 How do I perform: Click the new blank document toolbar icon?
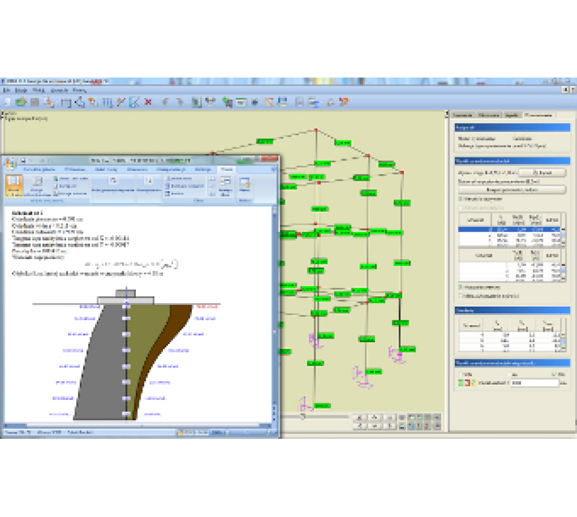click(x=8, y=102)
